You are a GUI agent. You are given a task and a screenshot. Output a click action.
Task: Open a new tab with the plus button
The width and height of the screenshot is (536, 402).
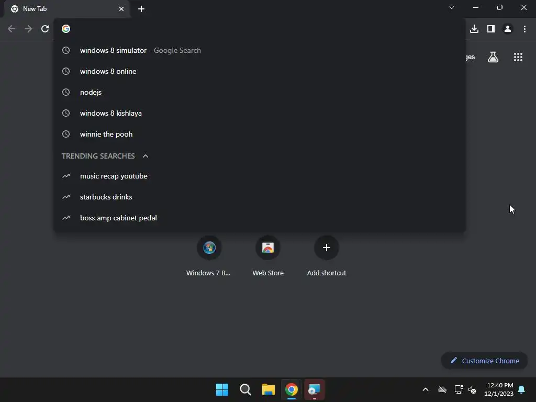[x=141, y=9]
